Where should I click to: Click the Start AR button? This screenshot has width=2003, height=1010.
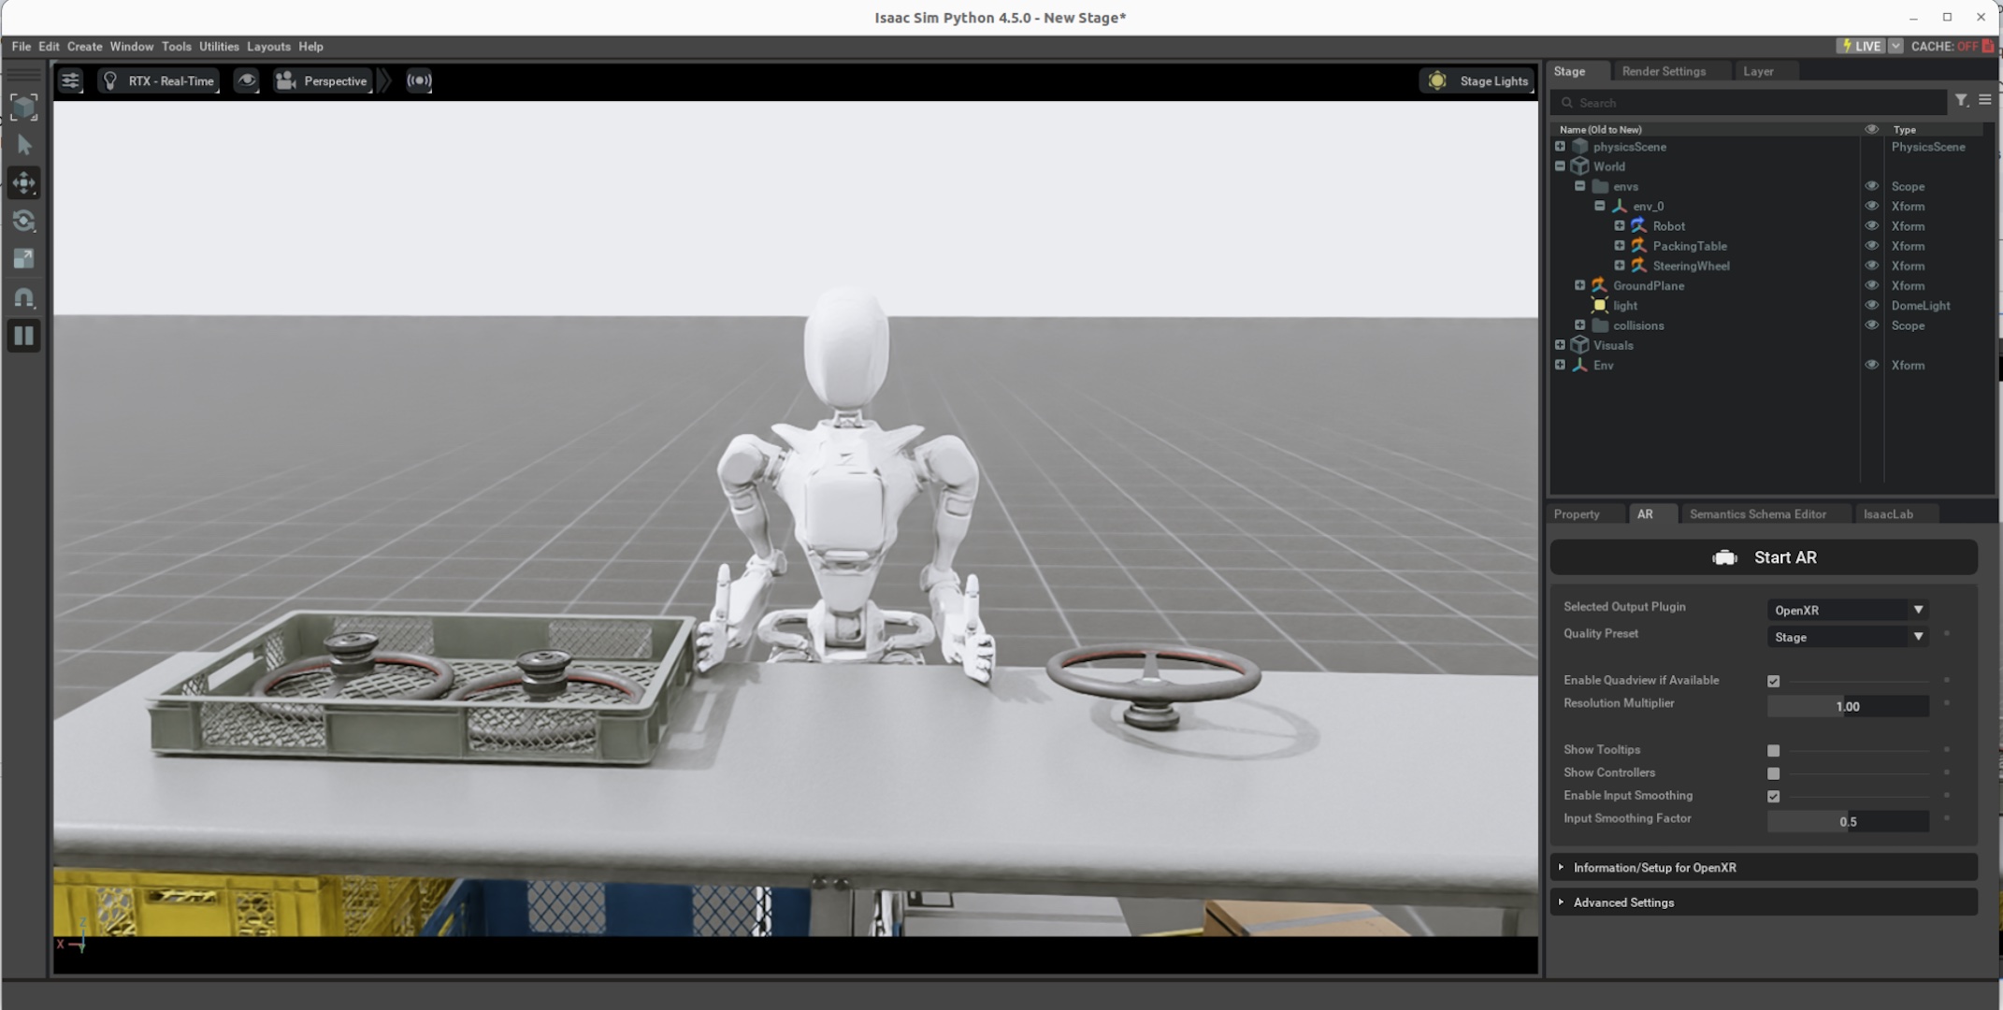point(1764,557)
